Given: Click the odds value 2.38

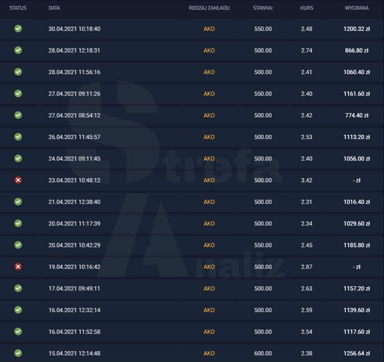Looking at the screenshot, I should coord(307,353).
